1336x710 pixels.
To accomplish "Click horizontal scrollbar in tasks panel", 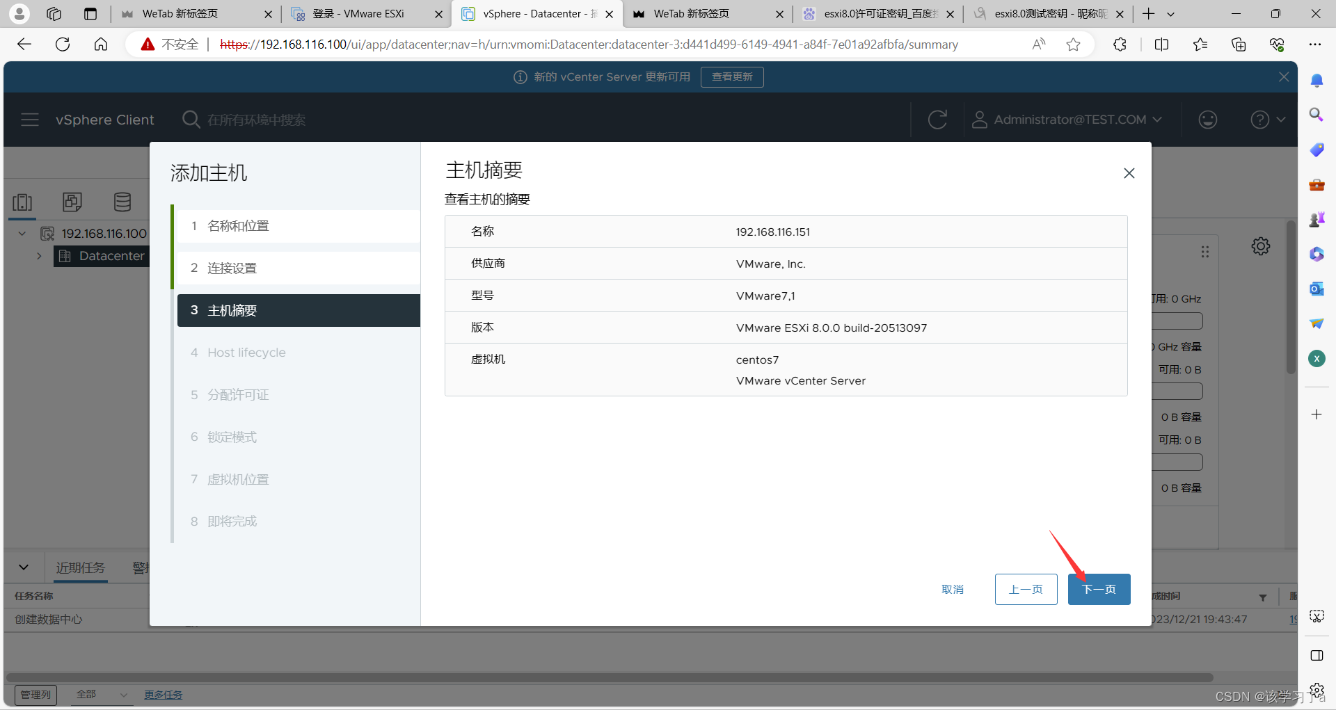I will tap(609, 677).
